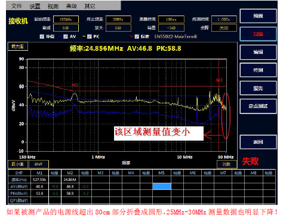
Task: Toggle the 标准 limit line checkbox
Action: [137, 36]
